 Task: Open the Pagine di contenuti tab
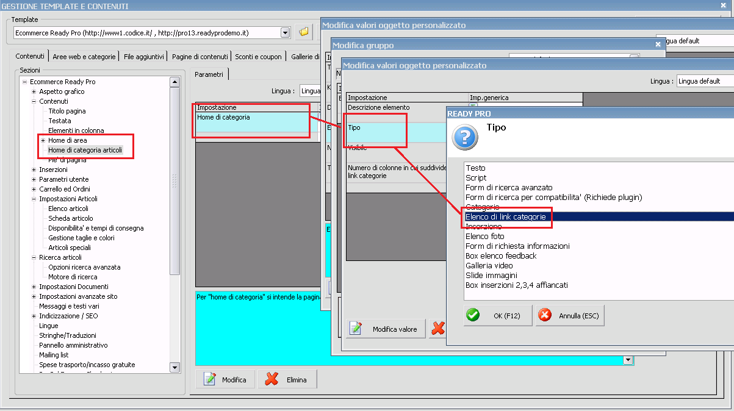point(200,57)
